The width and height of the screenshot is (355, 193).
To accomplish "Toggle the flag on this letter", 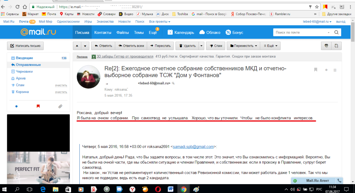I will pos(316,70).
